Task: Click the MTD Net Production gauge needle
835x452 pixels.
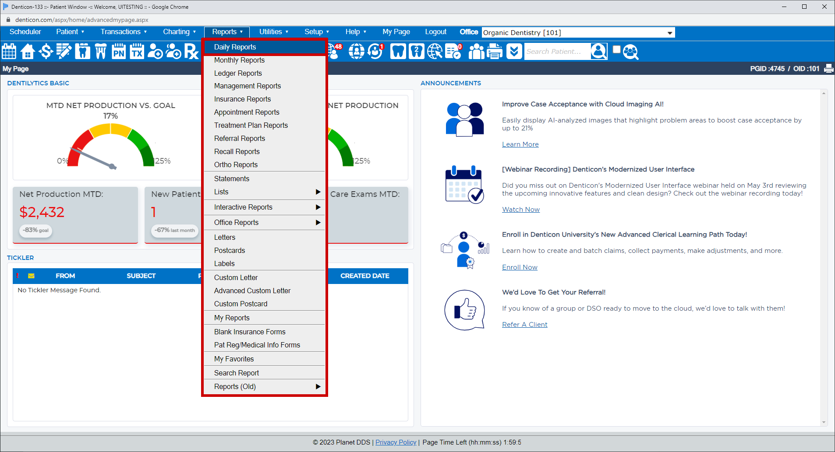Action: point(93,158)
